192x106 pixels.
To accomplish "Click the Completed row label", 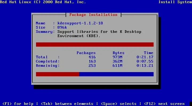I will 47,61.
